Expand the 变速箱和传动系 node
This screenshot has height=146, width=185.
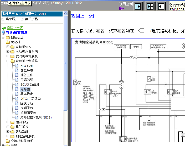[x=3, y=141]
